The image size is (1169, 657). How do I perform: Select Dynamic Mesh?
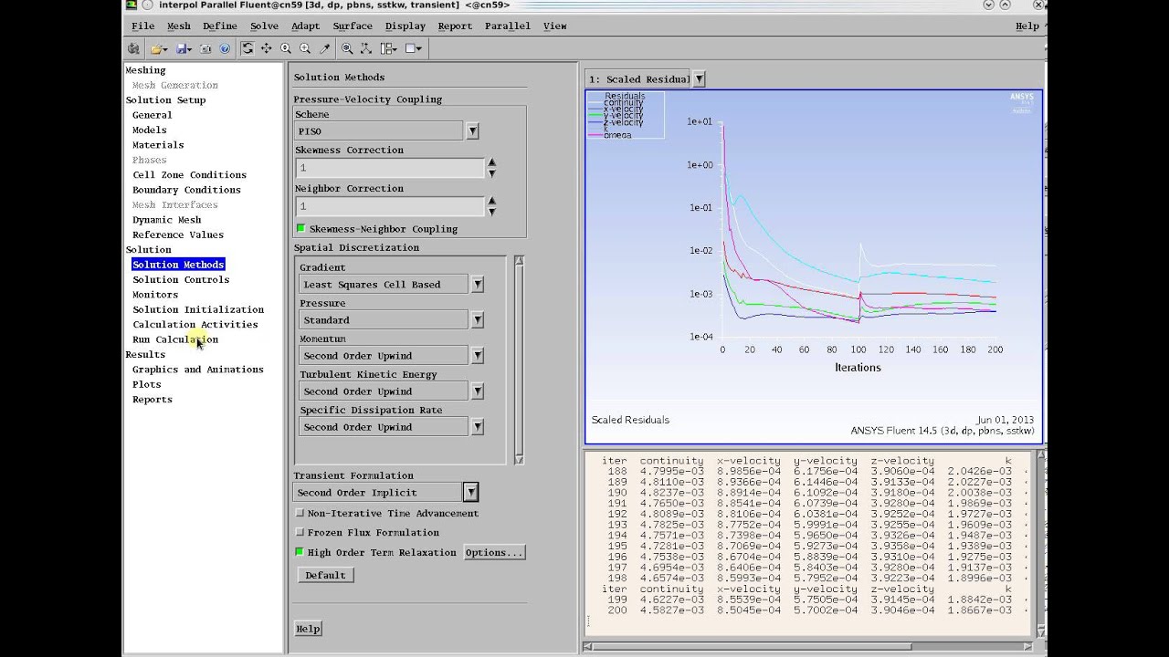coord(167,219)
